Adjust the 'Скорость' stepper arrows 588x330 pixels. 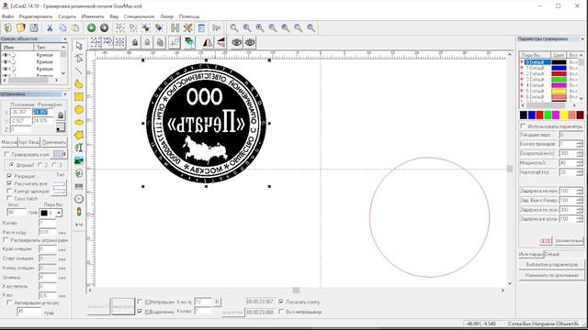(x=580, y=153)
